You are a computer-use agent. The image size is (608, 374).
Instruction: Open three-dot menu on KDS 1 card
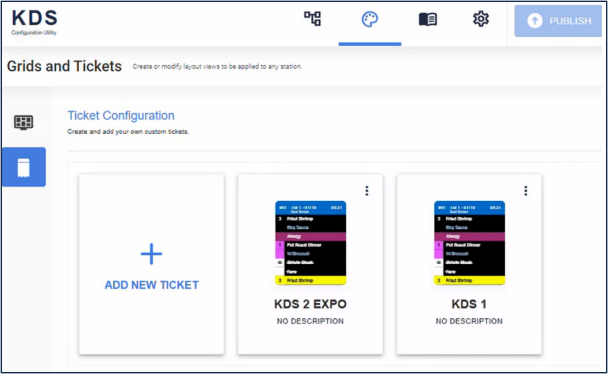526,191
